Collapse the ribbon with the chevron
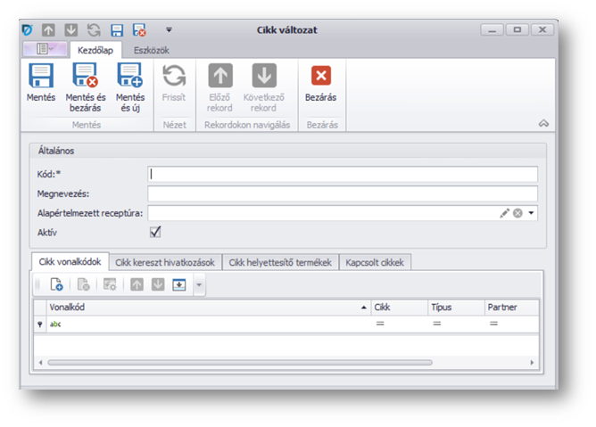This screenshot has height=427, width=596. (x=543, y=123)
